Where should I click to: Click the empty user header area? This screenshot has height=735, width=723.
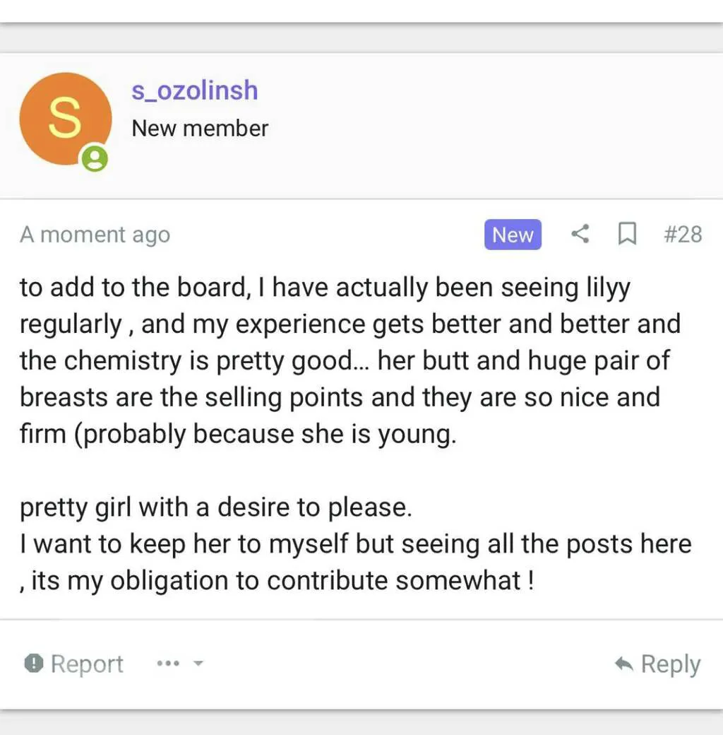[x=494, y=127]
